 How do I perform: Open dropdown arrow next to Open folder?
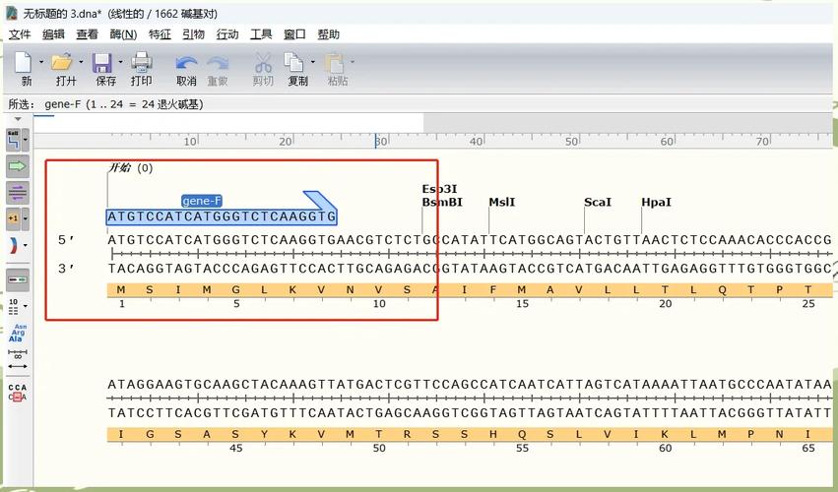click(81, 63)
